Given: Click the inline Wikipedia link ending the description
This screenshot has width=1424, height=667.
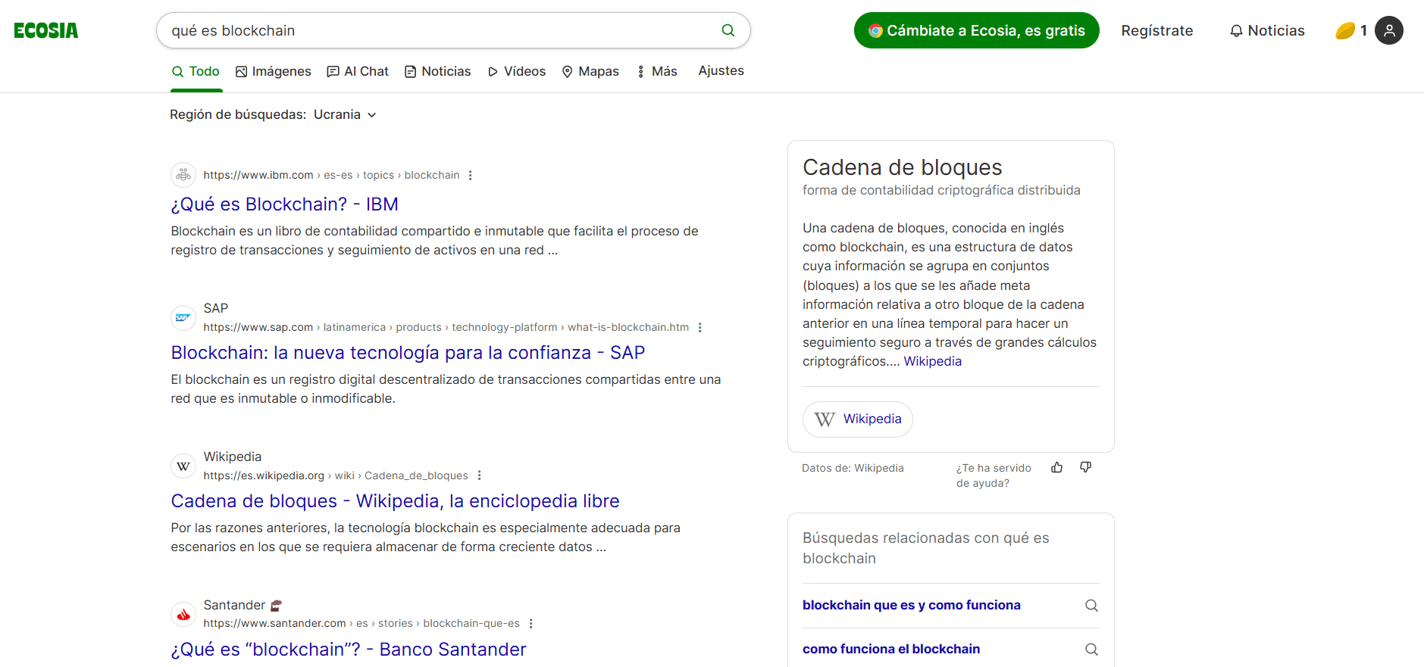Looking at the screenshot, I should coord(932,361).
